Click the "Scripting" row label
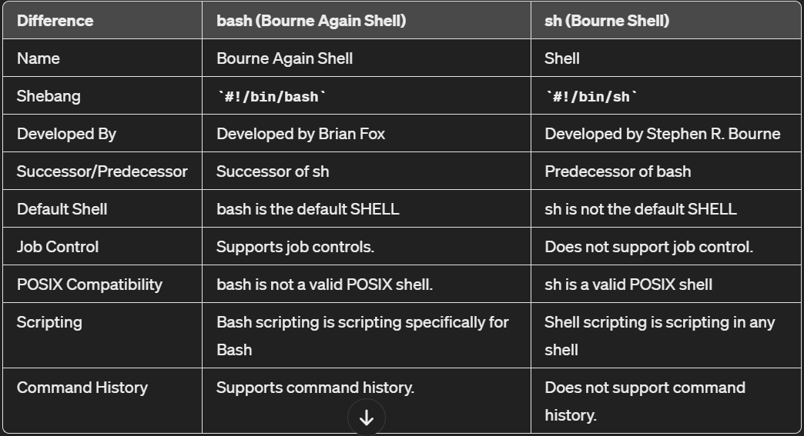This screenshot has height=436, width=804. [x=49, y=322]
